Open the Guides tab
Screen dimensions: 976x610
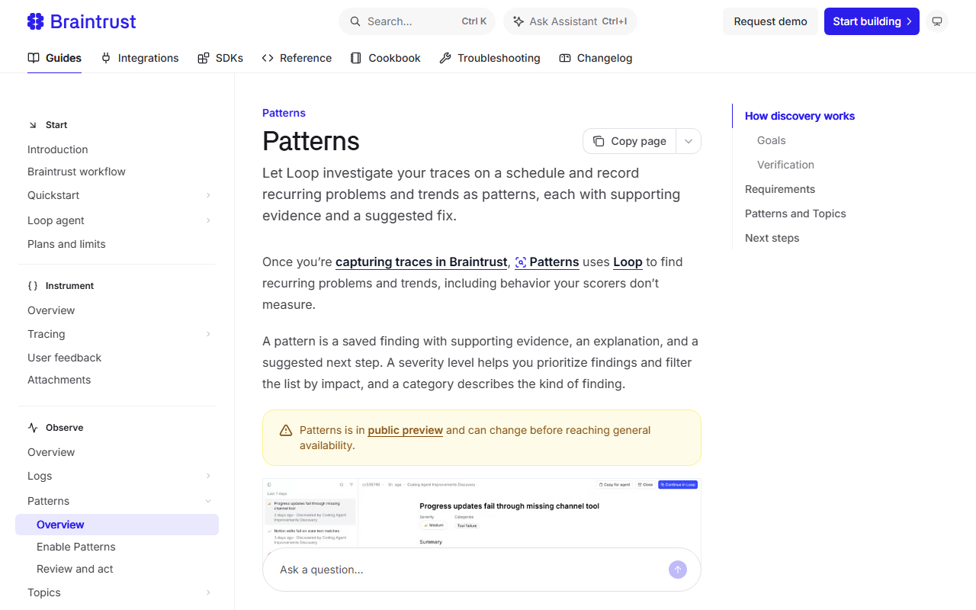(x=54, y=58)
